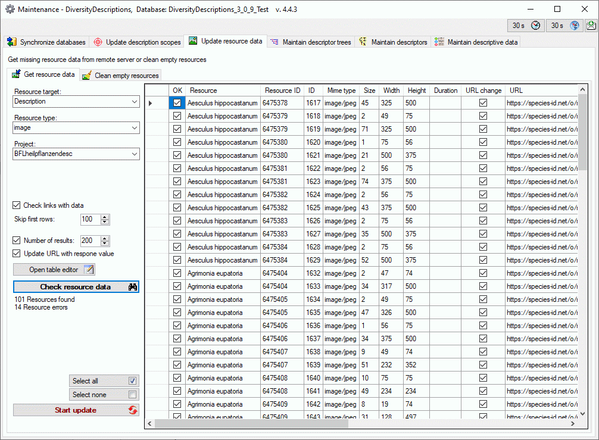Toggle URL change checkbox in row ID 1619
Viewport: 599px width, 440px height.
[483, 129]
